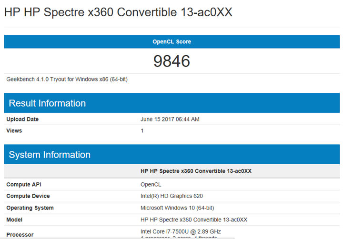Click the 9846 score number
Screen dimensions: 343x239
tap(171, 61)
